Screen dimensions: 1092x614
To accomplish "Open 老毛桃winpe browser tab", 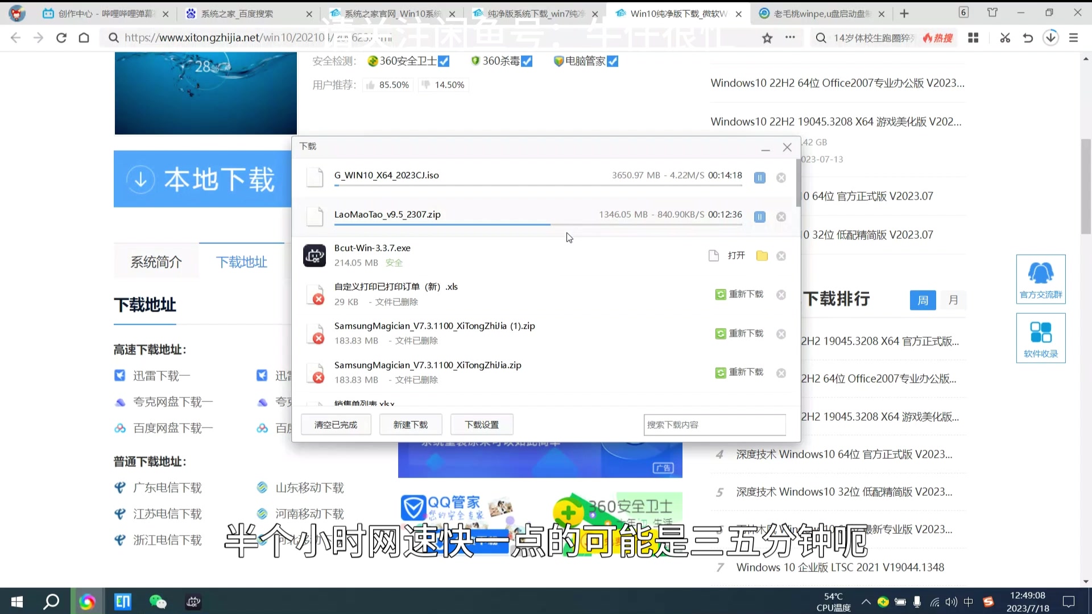I will click(x=821, y=14).
